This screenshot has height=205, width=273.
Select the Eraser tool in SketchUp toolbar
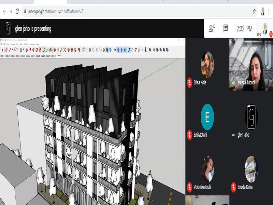6,50
